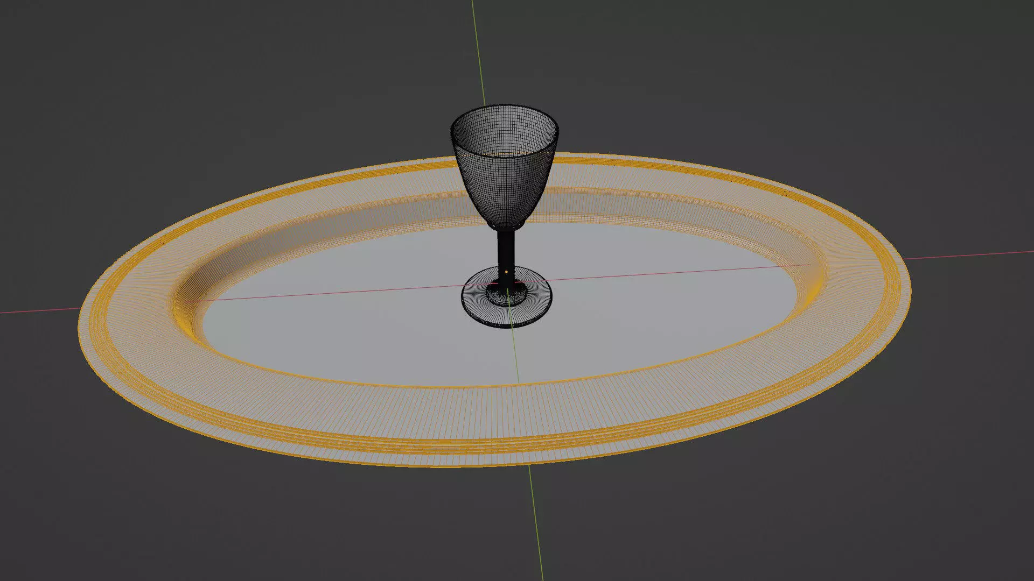Click the black stem of the glass
This screenshot has height=581, width=1034.
[507, 257]
